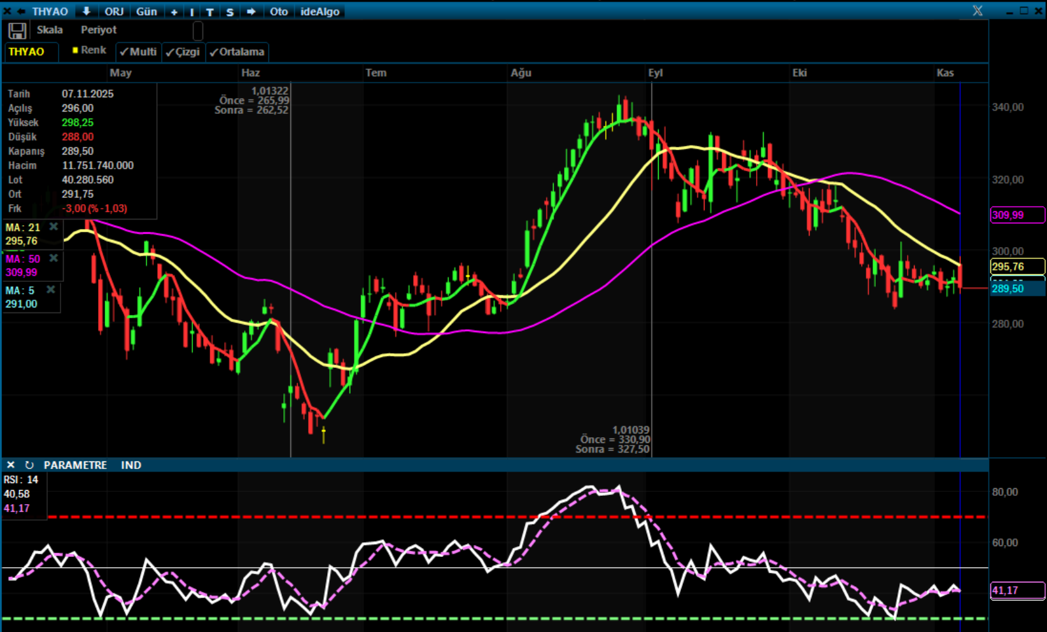Close the MA 5 indicator label
1047x632 pixels.
[51, 290]
